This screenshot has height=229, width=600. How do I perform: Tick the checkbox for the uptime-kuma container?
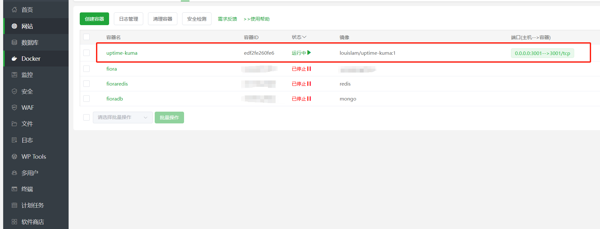tap(86, 53)
